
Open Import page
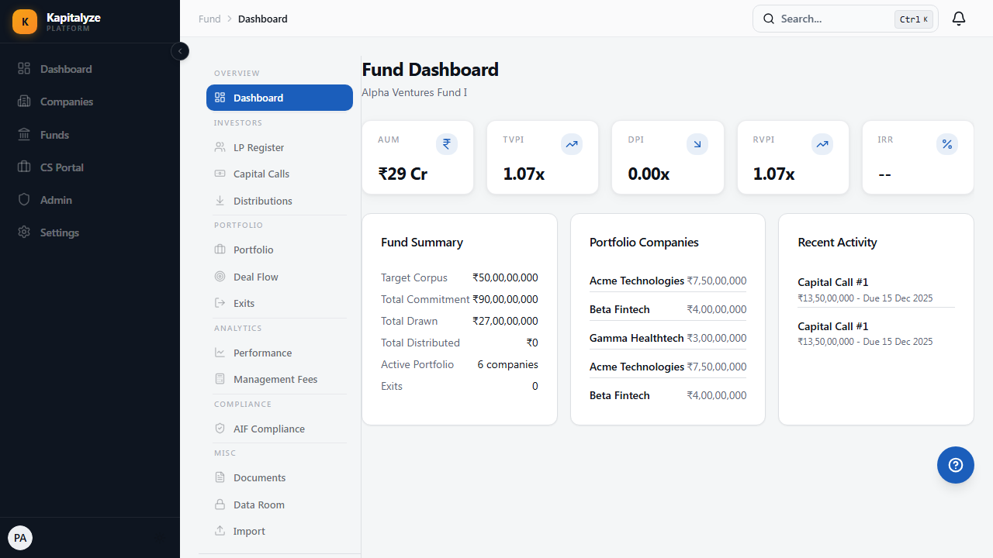click(279, 531)
